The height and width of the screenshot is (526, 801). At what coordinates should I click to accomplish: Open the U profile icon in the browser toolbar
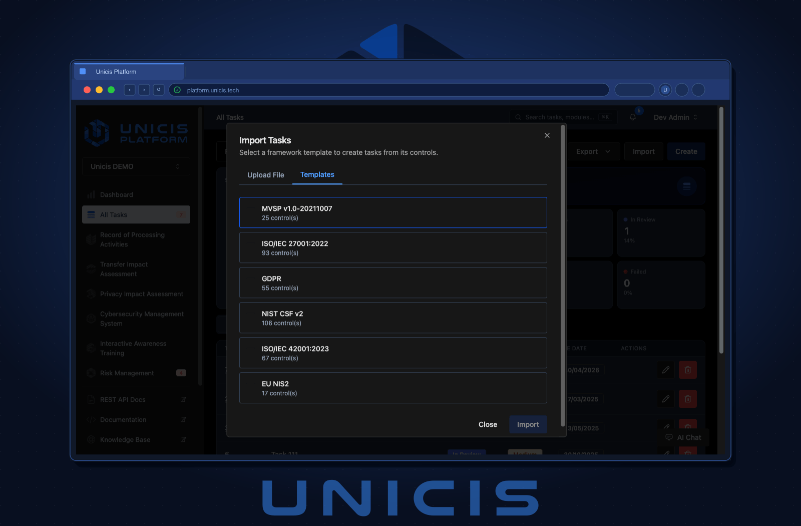[x=665, y=90]
